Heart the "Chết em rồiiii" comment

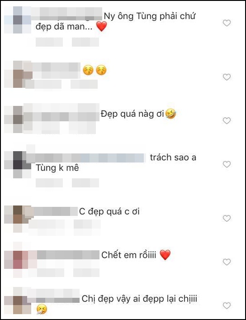[227, 262]
